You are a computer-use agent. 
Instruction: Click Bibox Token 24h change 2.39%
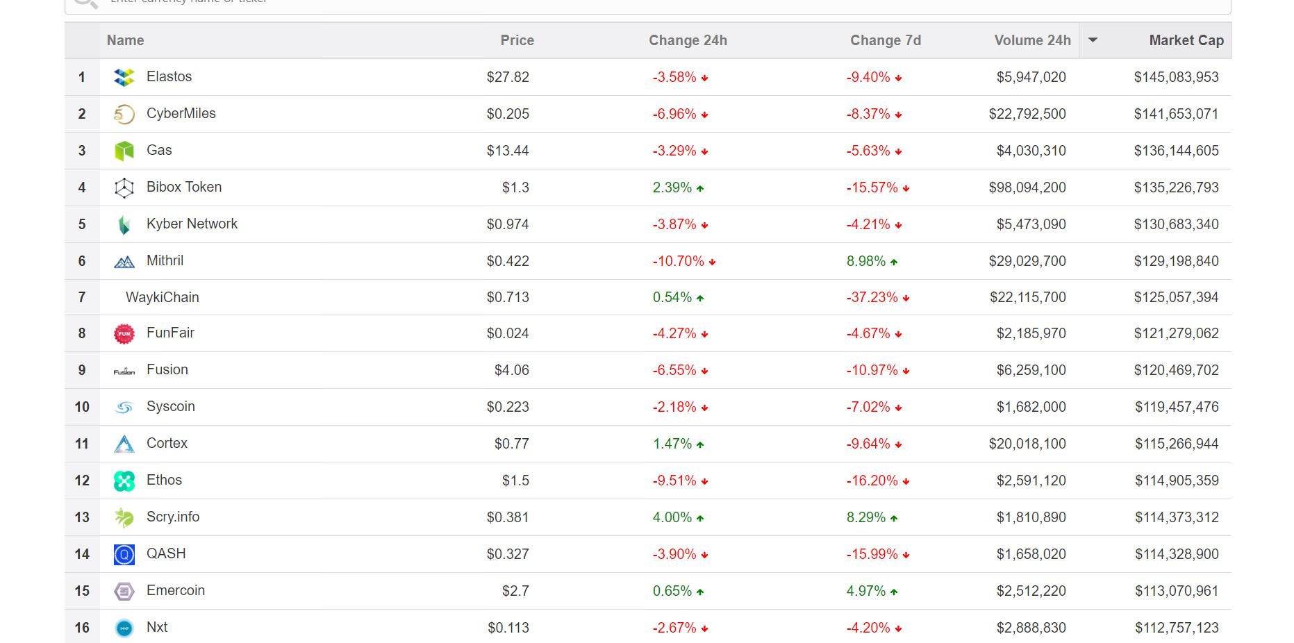[679, 187]
